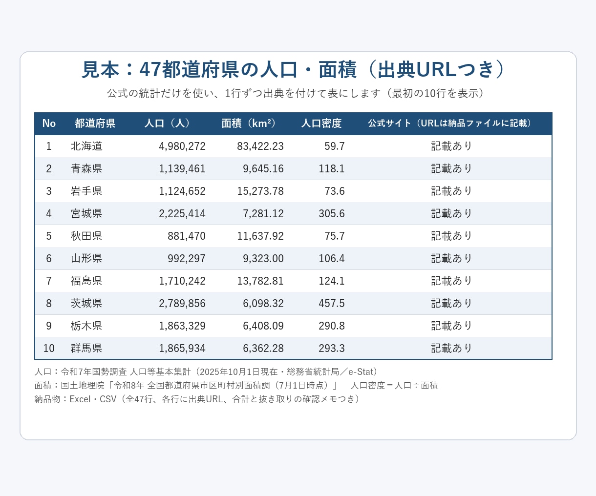Viewport: 596px width, 496px height.
Task: Click area value 15,273.78
Action: [x=260, y=191]
